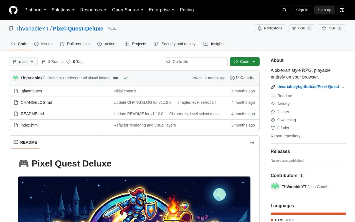Image resolution: width=355 pixels, height=222 pixels.
Task: View the 2 stars link
Action: pos(280,112)
